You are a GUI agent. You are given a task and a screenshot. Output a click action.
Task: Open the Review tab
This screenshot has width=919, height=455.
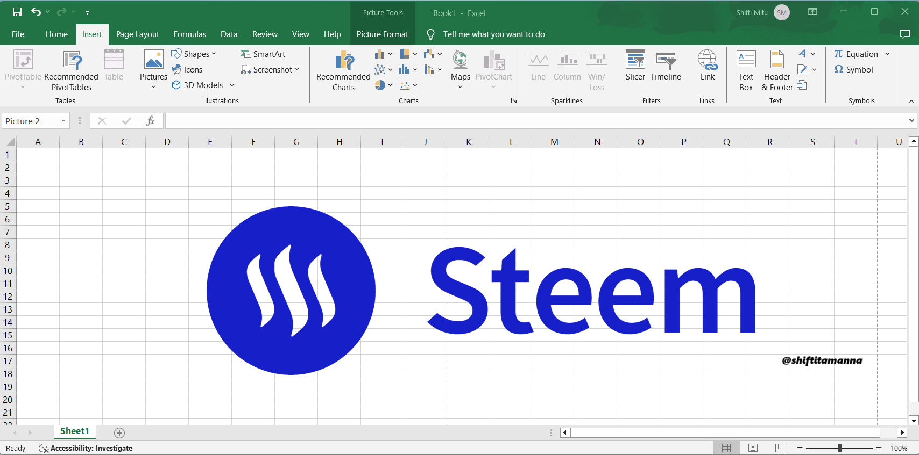click(x=265, y=34)
